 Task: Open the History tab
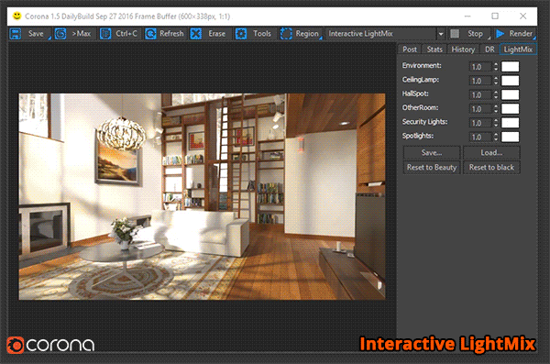coord(463,50)
